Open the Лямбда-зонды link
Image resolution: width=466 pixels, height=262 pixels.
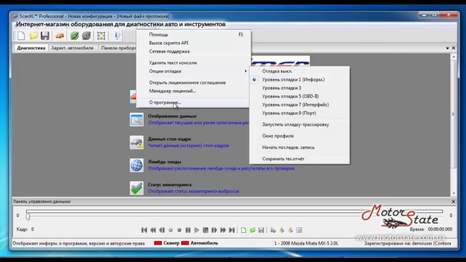165,162
